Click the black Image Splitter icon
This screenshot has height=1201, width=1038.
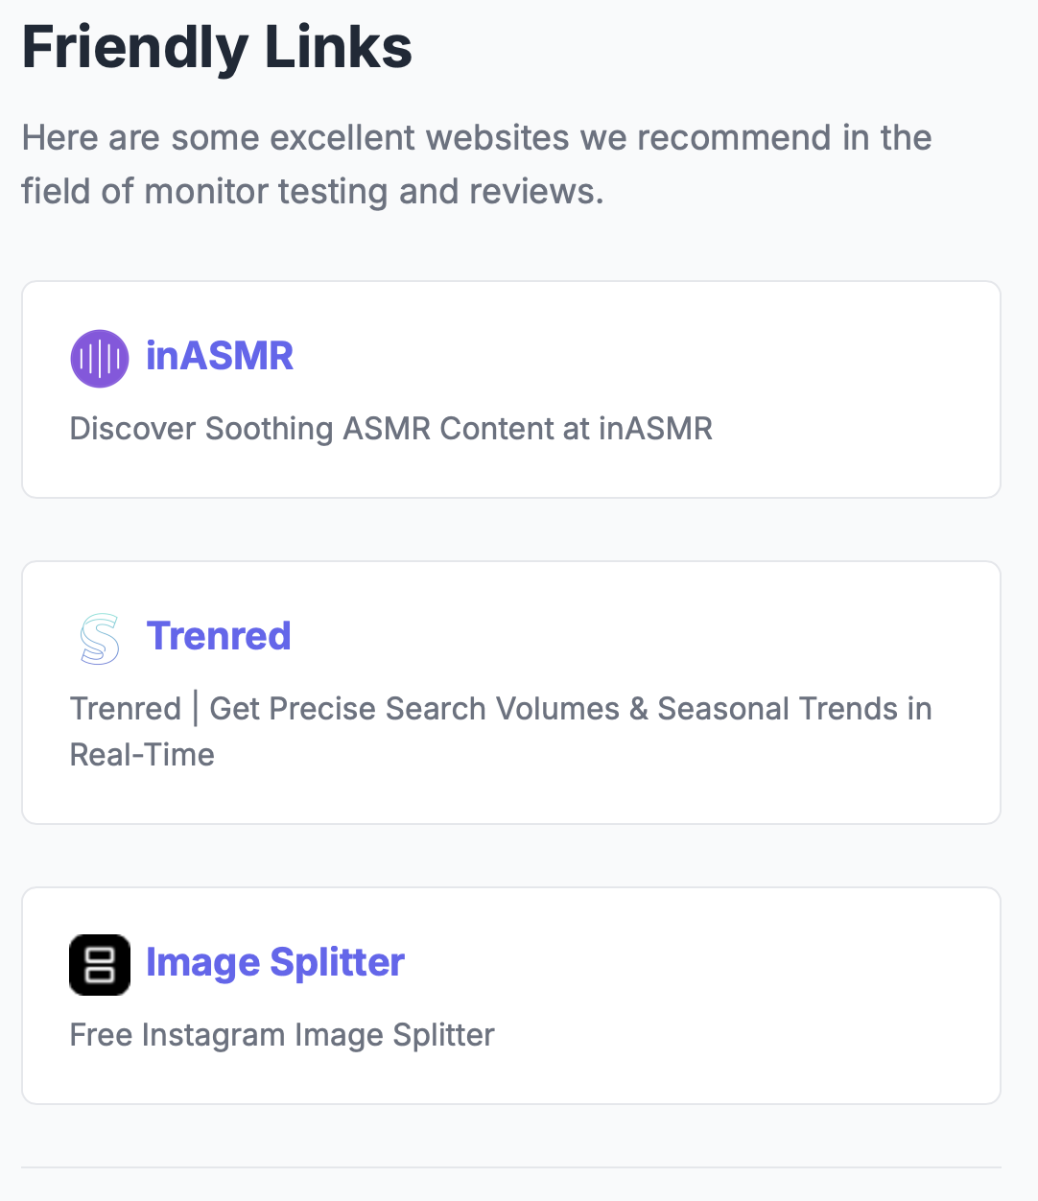[100, 965]
